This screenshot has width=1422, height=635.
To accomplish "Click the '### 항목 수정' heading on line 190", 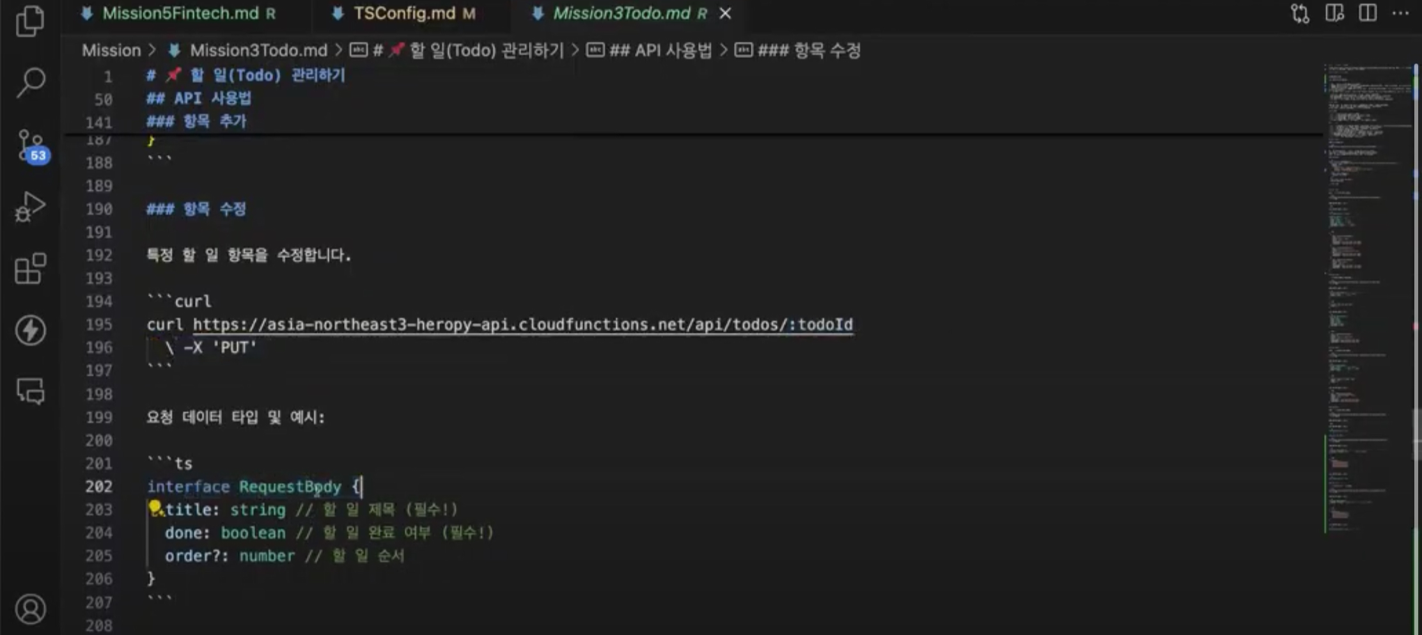I will coord(196,209).
